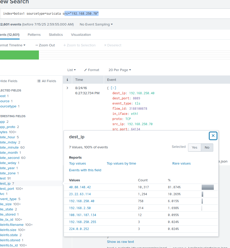Screen dimensions: 230x248
Task: Select the dest_ip field in sidebar
Action: pyautogui.click(x=5, y=183)
